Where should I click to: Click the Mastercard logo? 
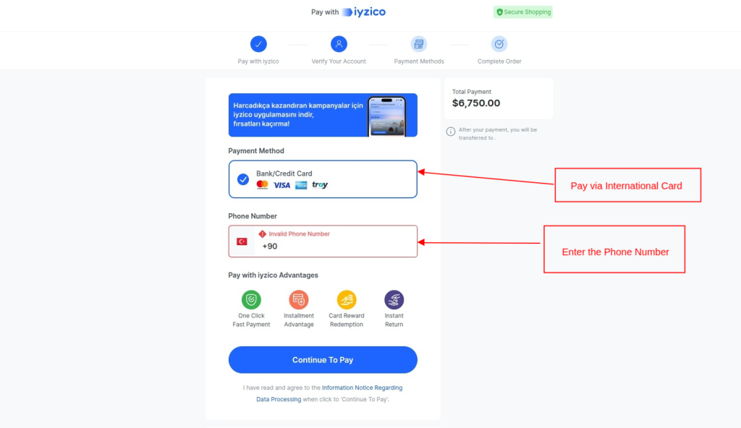pos(262,184)
